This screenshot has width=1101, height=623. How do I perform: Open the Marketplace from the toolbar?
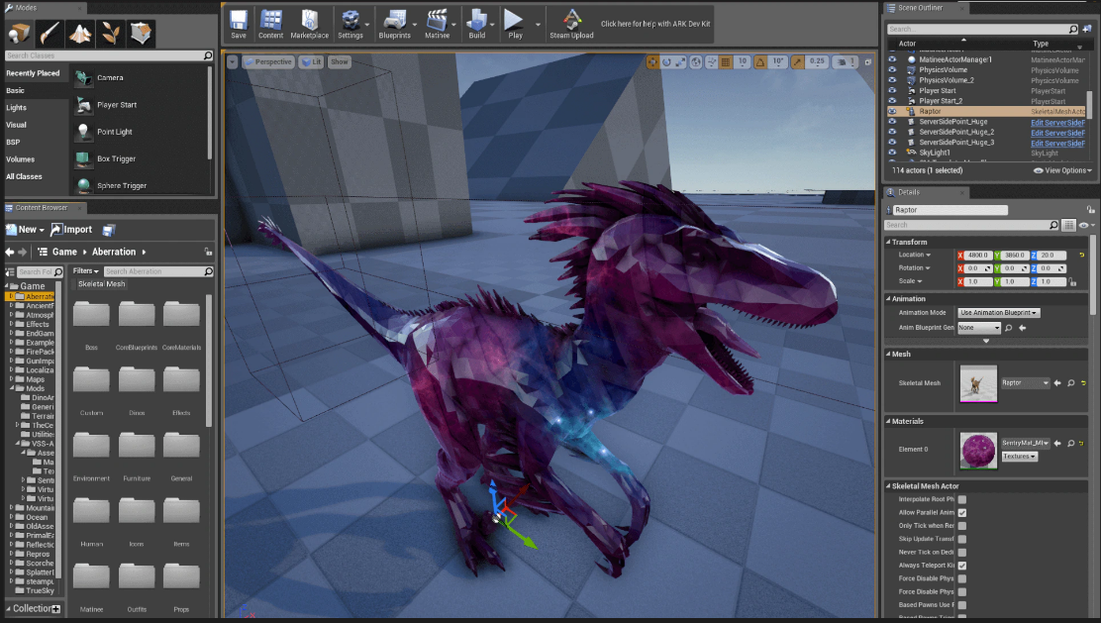pyautogui.click(x=309, y=24)
